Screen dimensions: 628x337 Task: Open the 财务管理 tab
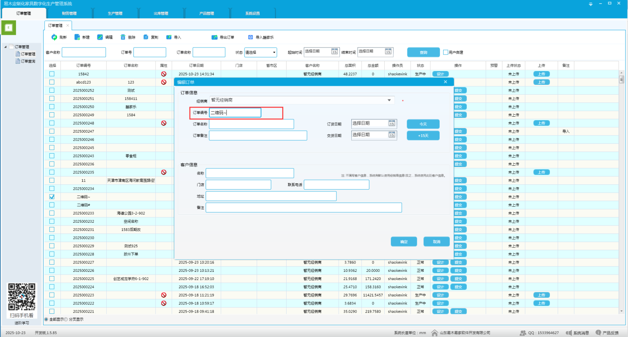point(69,13)
